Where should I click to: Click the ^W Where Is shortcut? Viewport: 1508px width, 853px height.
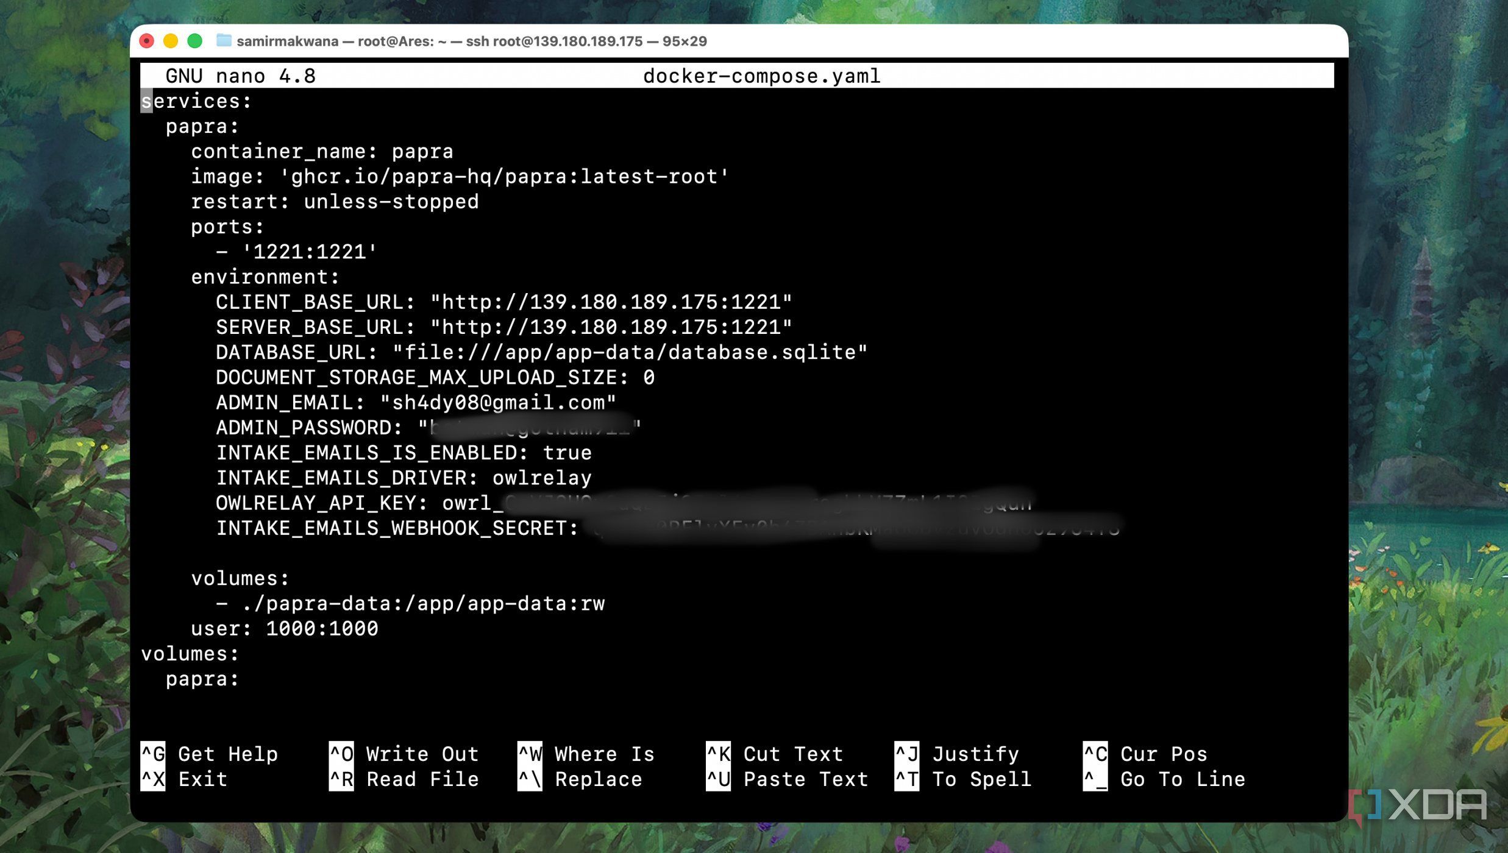point(586,754)
